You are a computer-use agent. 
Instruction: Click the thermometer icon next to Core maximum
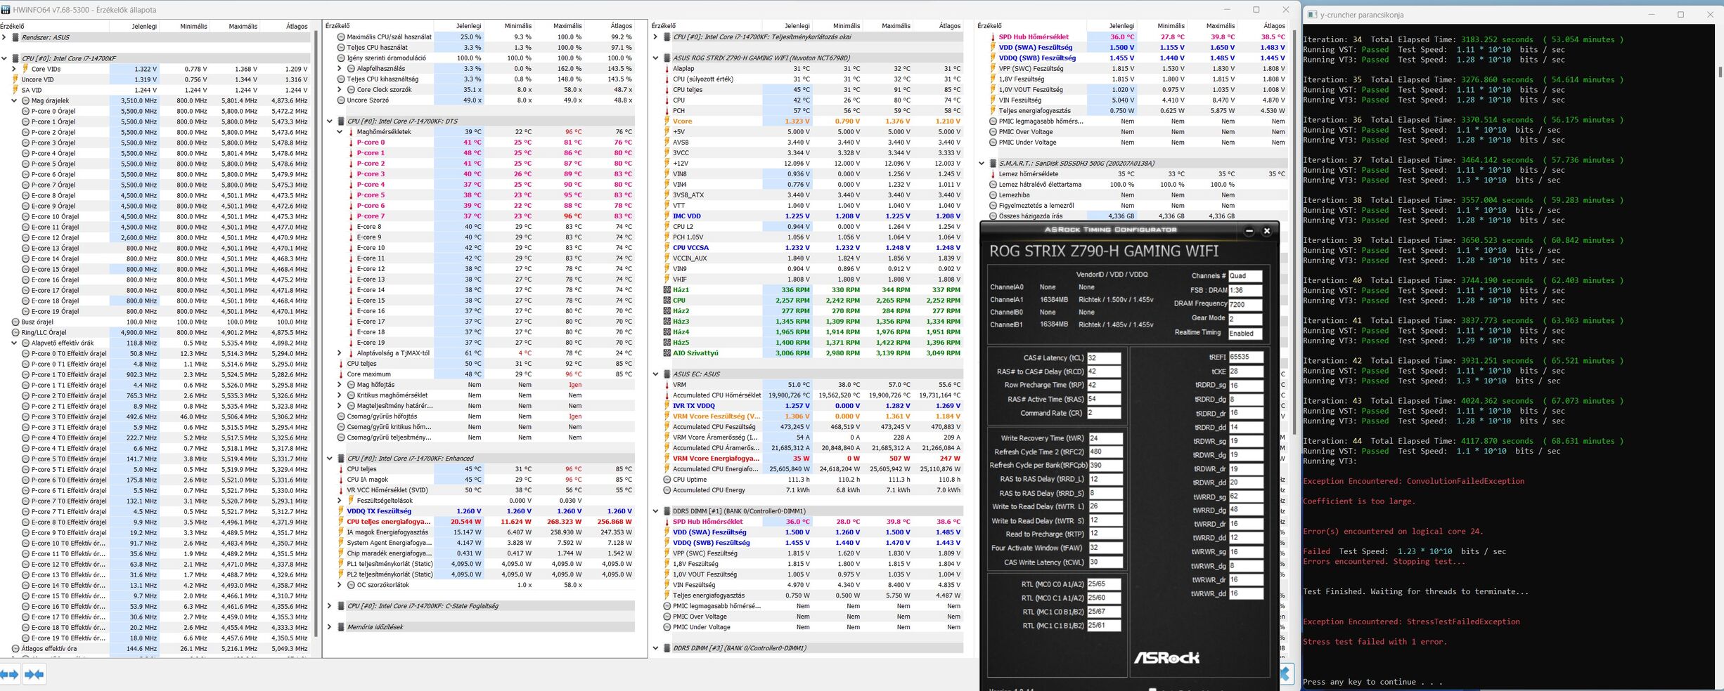click(x=341, y=374)
